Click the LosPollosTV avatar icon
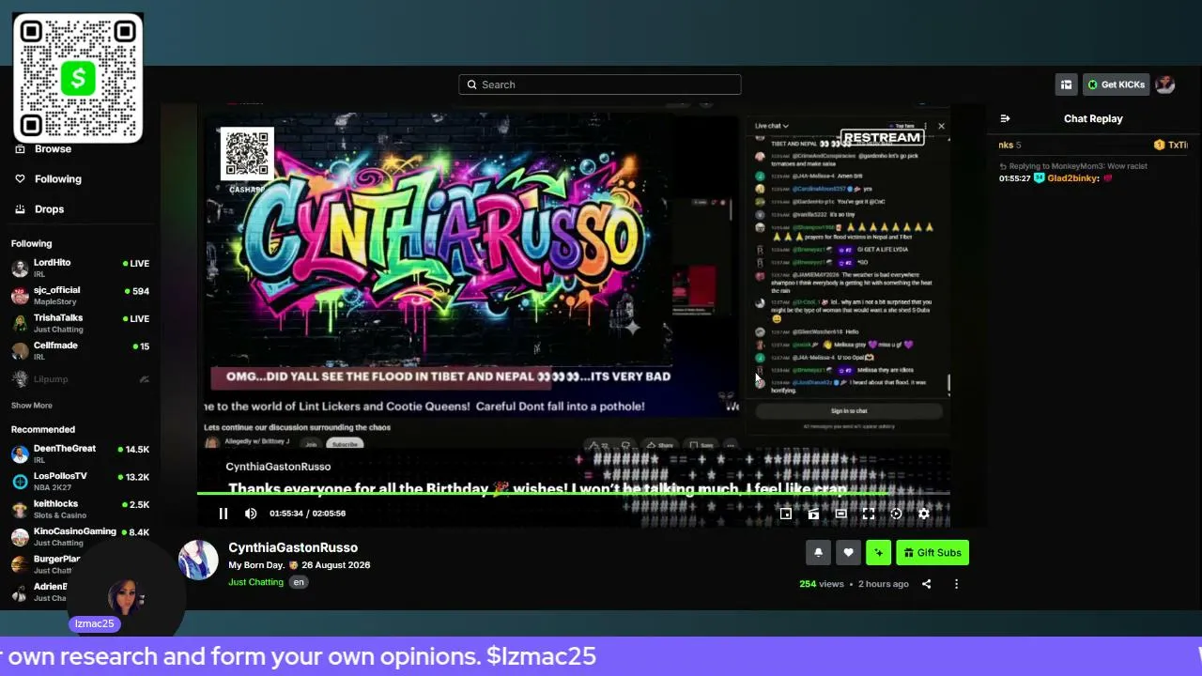1202x676 pixels. click(20, 481)
